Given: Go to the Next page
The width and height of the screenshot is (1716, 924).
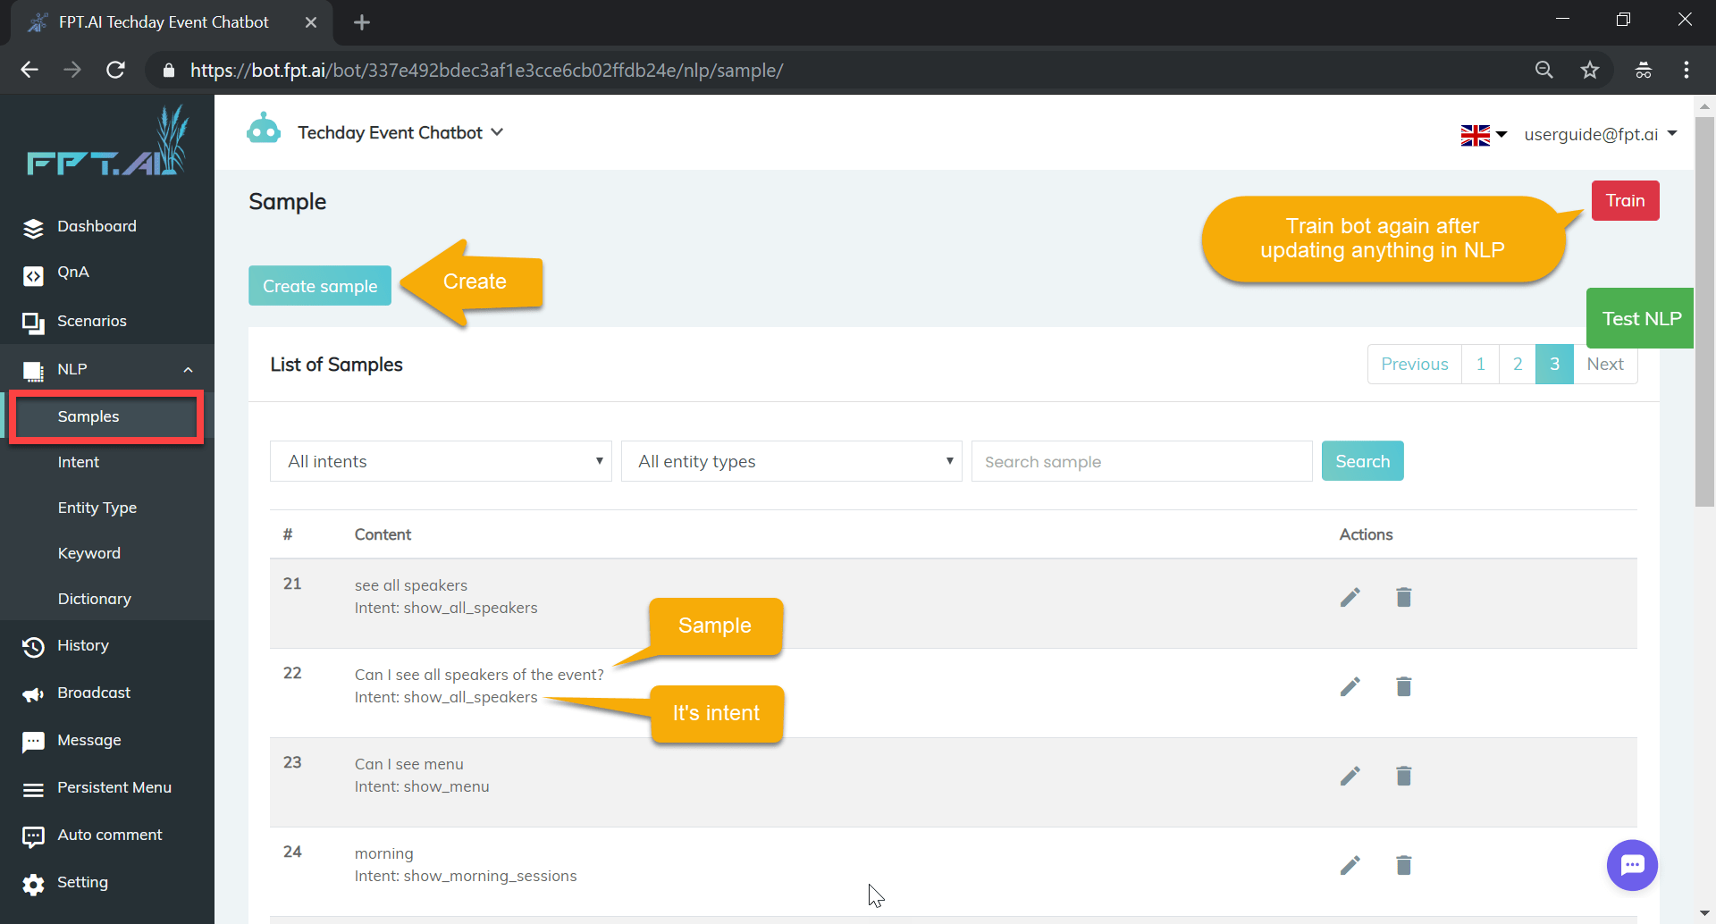Looking at the screenshot, I should (1605, 364).
